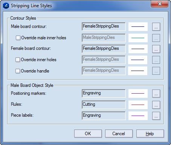
Task: Click the application icon in the title bar
Action: pos(6,6)
